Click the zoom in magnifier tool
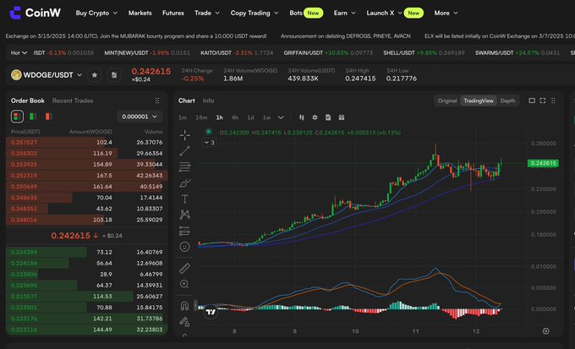 pos(184,286)
